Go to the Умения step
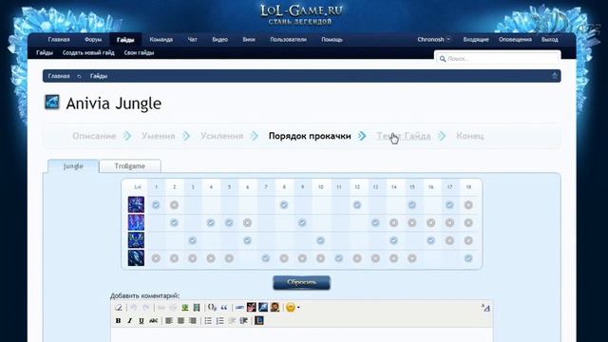Image resolution: width=608 pixels, height=342 pixels. 159,136
